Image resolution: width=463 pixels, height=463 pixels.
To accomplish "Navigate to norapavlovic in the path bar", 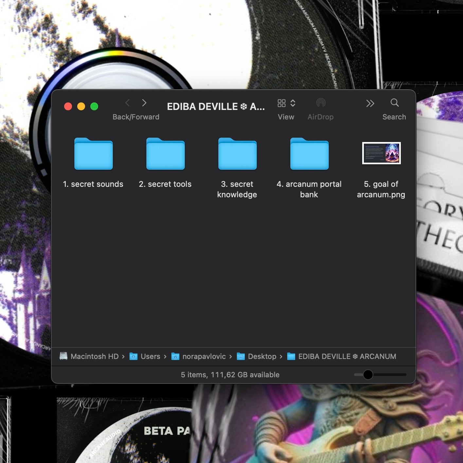I will point(204,356).
